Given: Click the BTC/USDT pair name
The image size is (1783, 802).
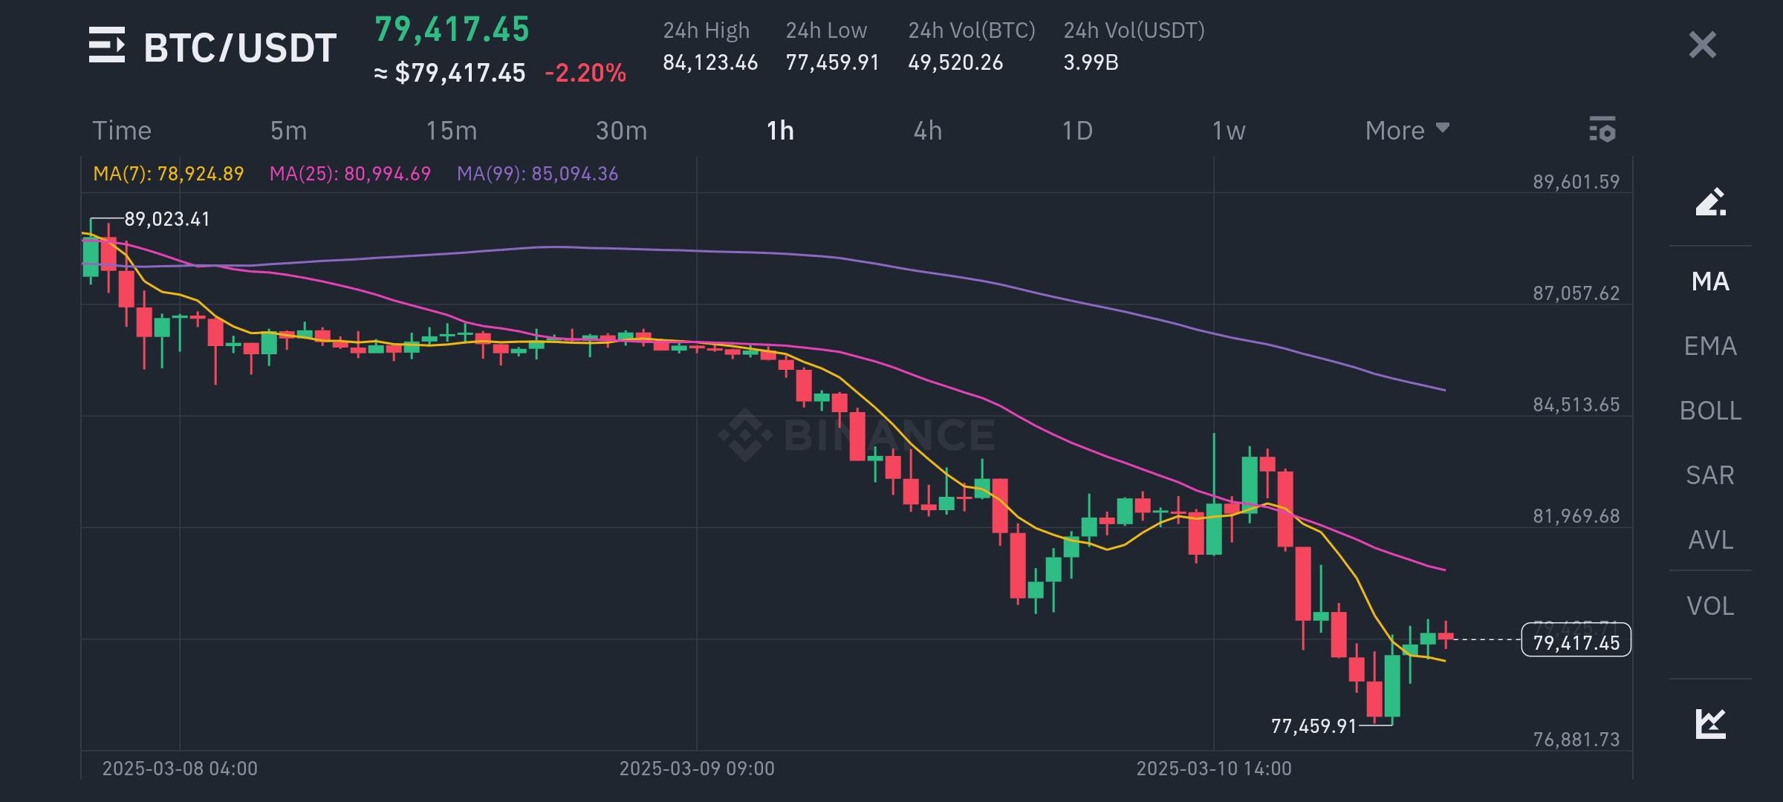Looking at the screenshot, I should [240, 48].
